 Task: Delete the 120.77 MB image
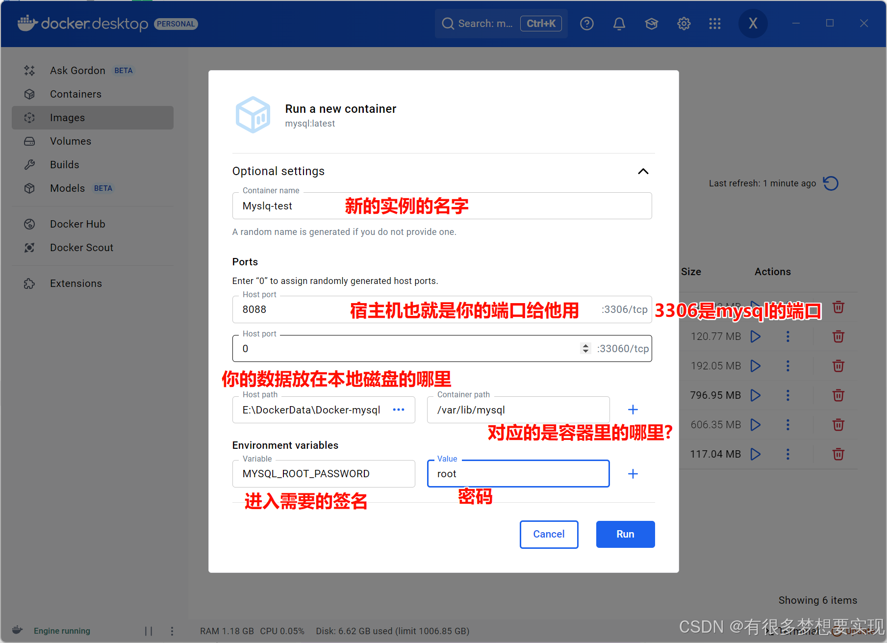tap(838, 336)
